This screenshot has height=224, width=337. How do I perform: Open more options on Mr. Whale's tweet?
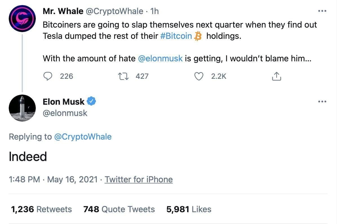pyautogui.click(x=322, y=11)
